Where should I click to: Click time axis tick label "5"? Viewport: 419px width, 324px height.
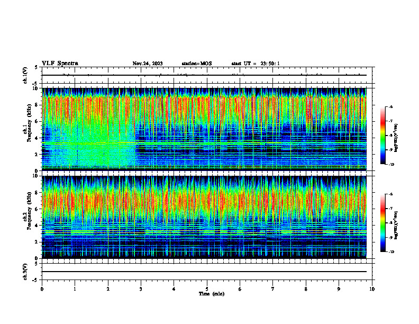[x=207, y=289]
